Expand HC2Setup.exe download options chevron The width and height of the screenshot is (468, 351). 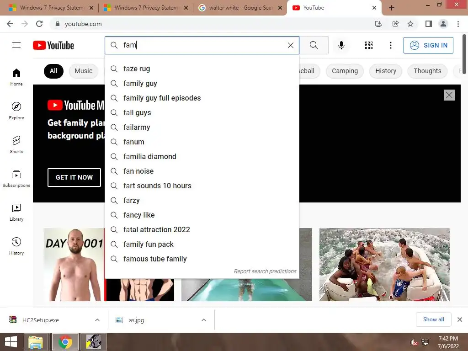pyautogui.click(x=97, y=320)
